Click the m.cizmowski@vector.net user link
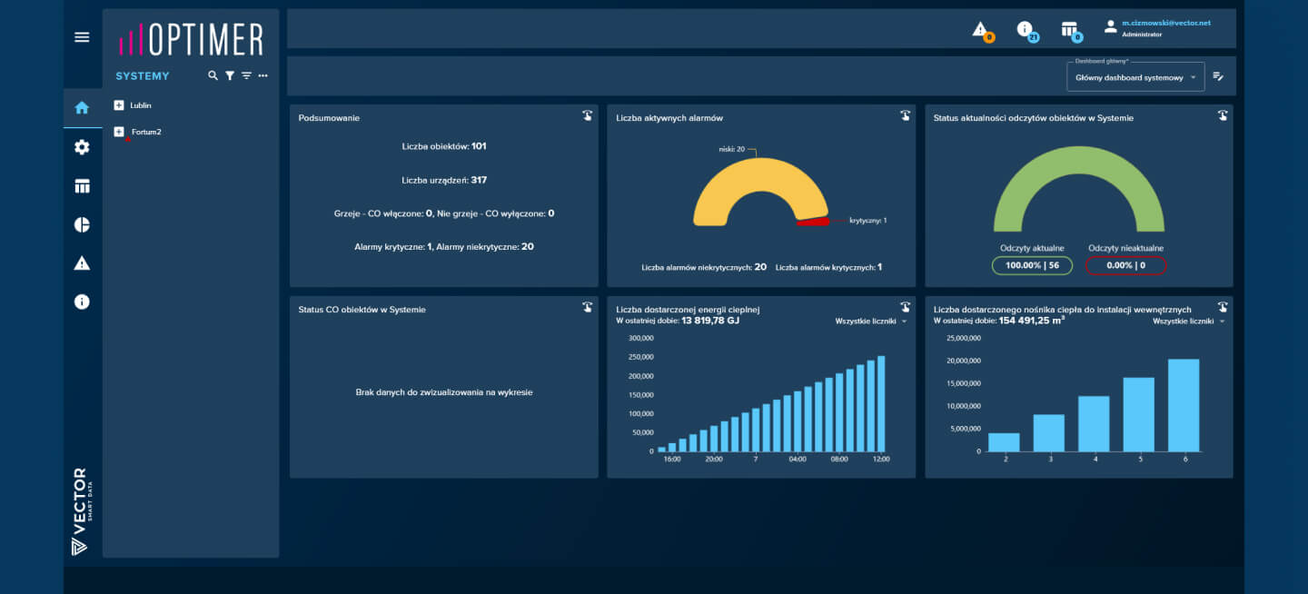Viewport: 1308px width, 594px height. click(1166, 23)
